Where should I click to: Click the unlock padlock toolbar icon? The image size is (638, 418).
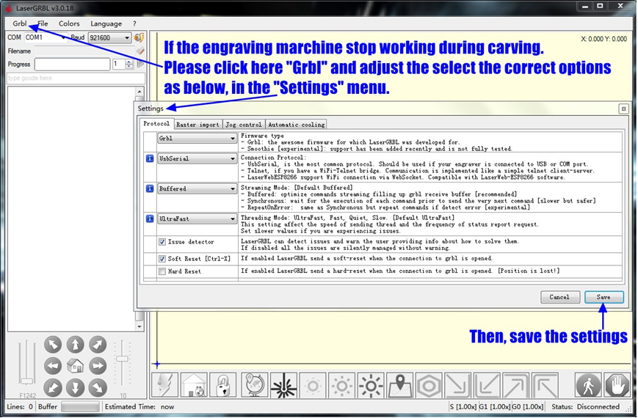point(223,385)
